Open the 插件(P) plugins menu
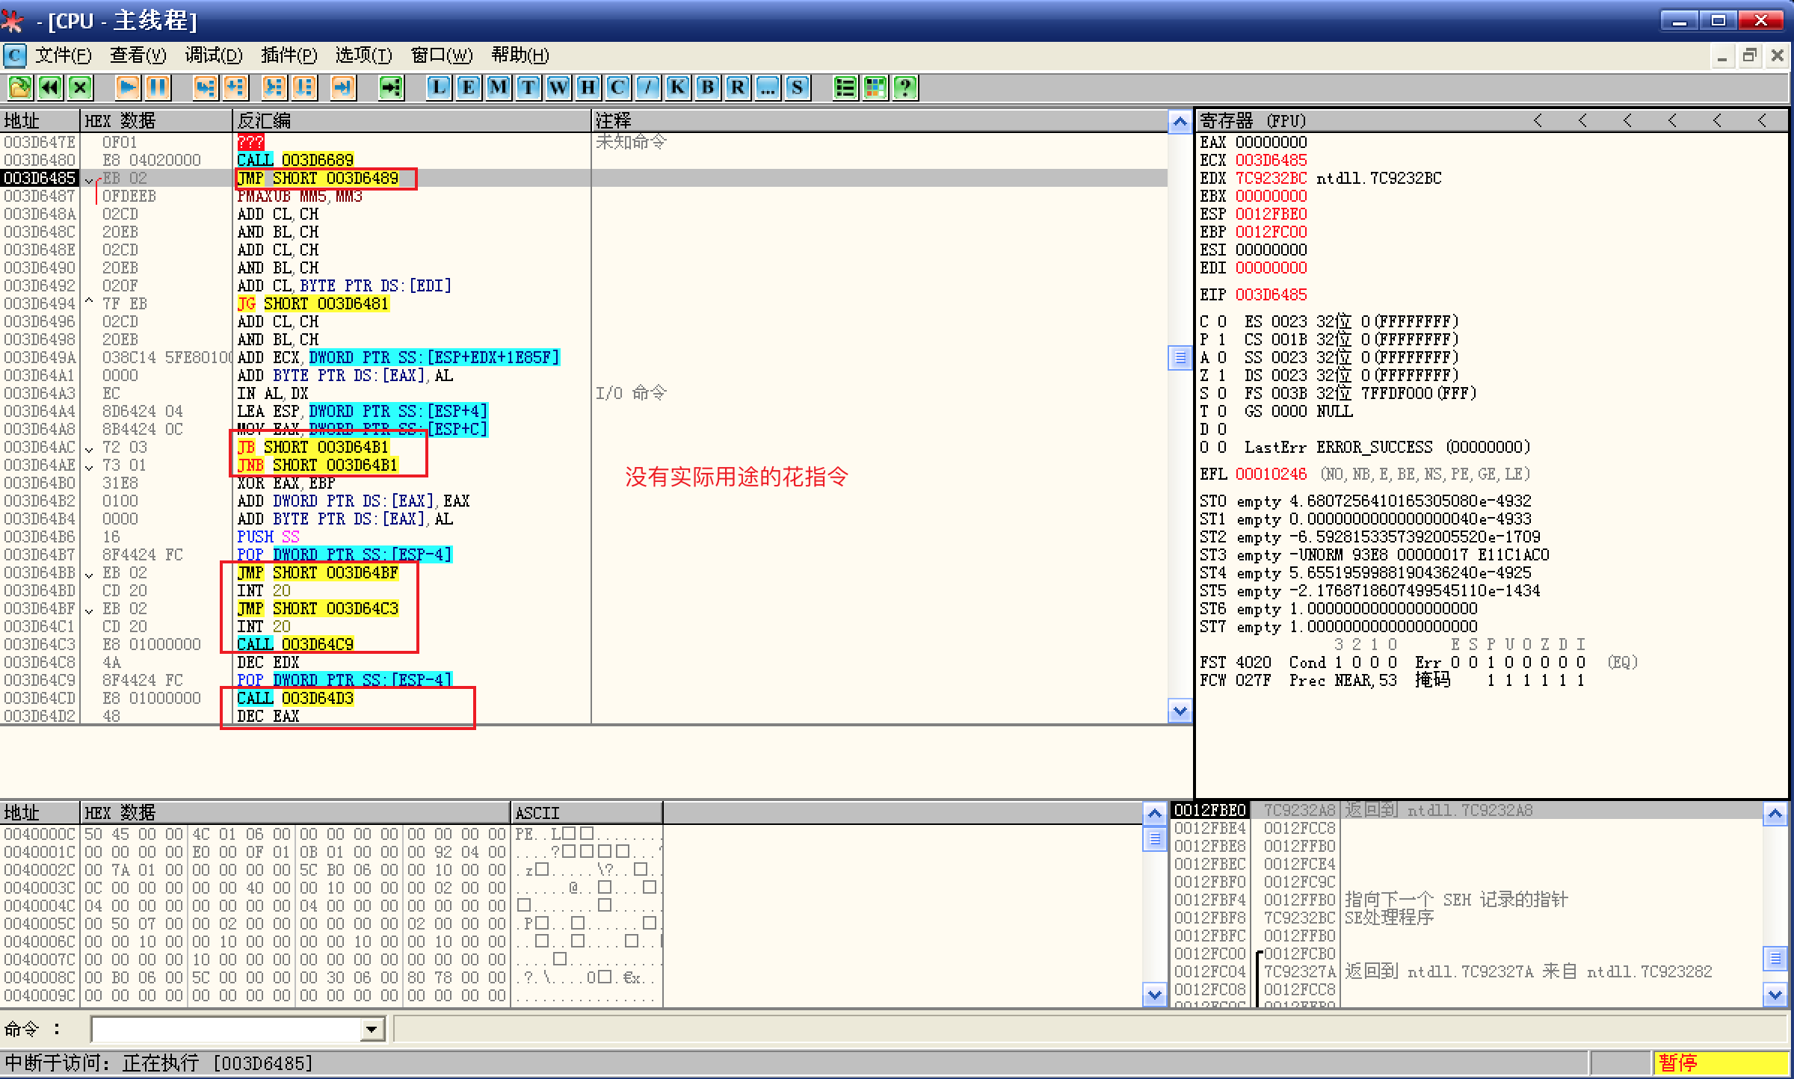 click(289, 55)
